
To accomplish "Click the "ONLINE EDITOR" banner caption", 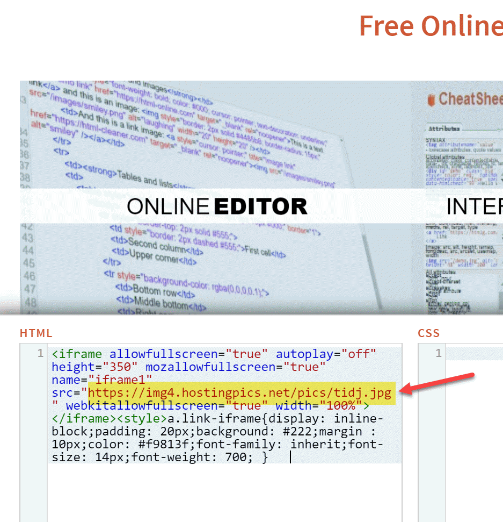I will point(217,206).
